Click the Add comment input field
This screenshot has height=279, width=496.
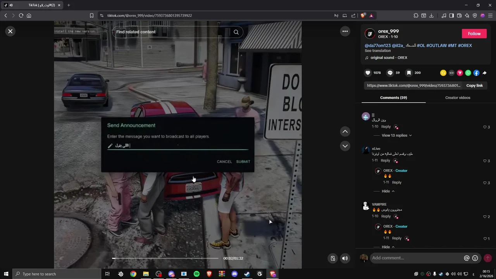(417, 258)
